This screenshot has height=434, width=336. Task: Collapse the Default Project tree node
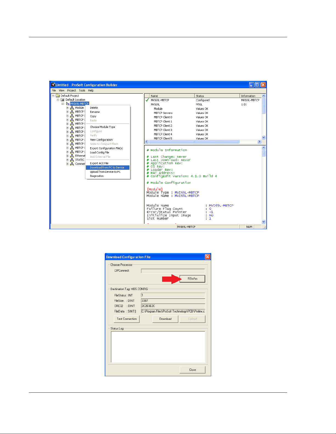53,96
